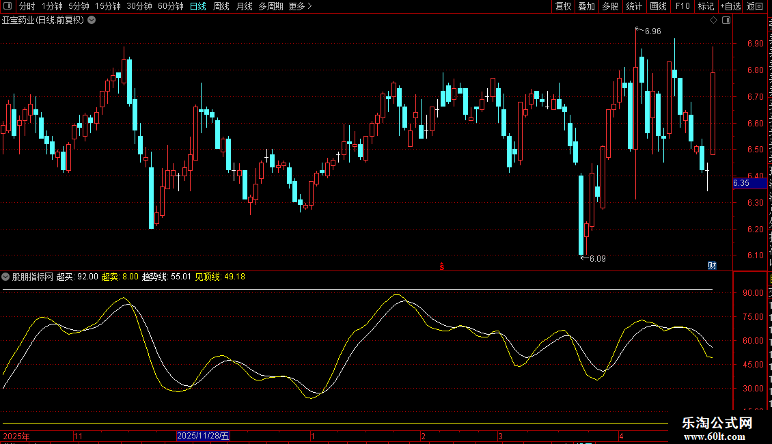Screen dimensions: 772x444
Task: Click the diamond marker icon above chart
Action: click(x=713, y=20)
